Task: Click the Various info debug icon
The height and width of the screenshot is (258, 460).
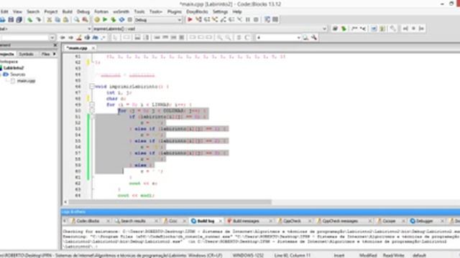Action: (275, 19)
